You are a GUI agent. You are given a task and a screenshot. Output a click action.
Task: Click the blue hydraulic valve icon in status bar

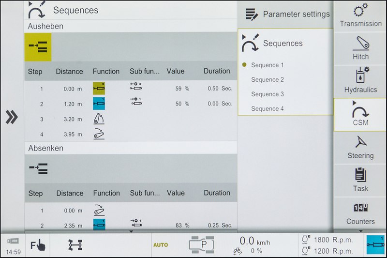(375, 245)
